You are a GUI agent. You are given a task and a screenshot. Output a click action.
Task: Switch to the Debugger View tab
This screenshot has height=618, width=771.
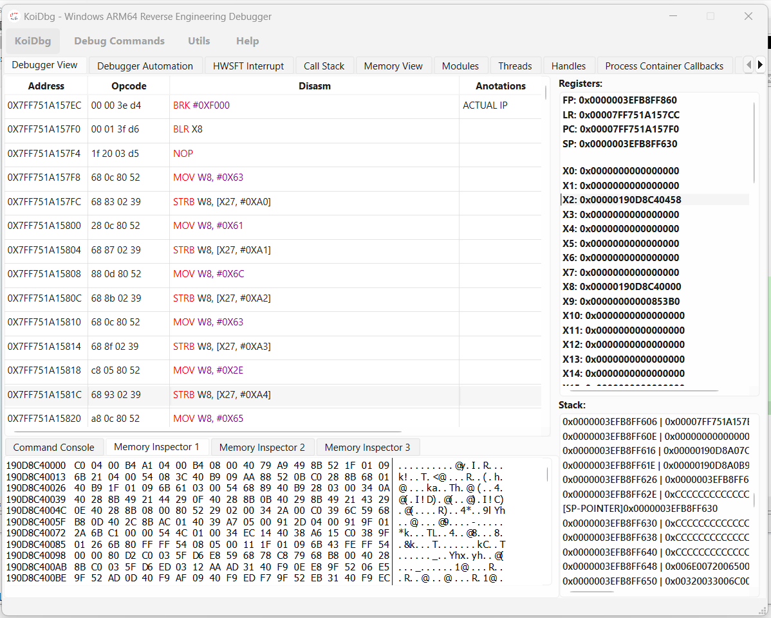pyautogui.click(x=45, y=65)
